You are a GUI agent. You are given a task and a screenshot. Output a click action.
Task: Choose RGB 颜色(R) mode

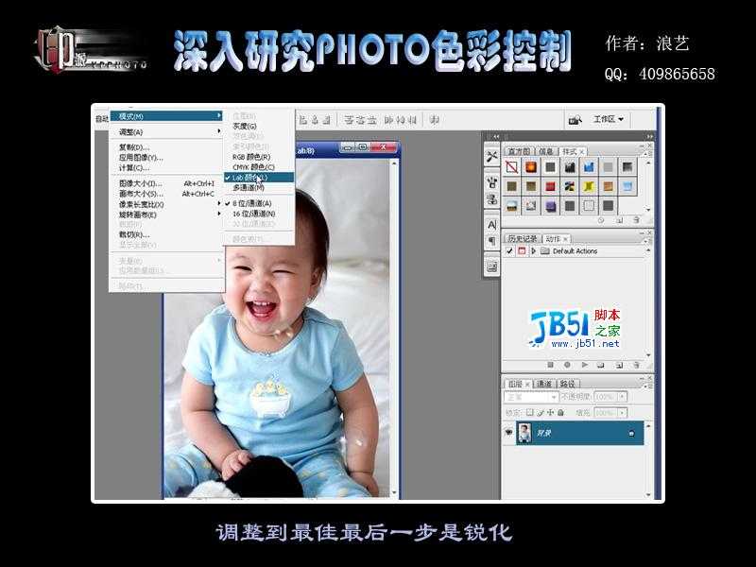pos(259,157)
